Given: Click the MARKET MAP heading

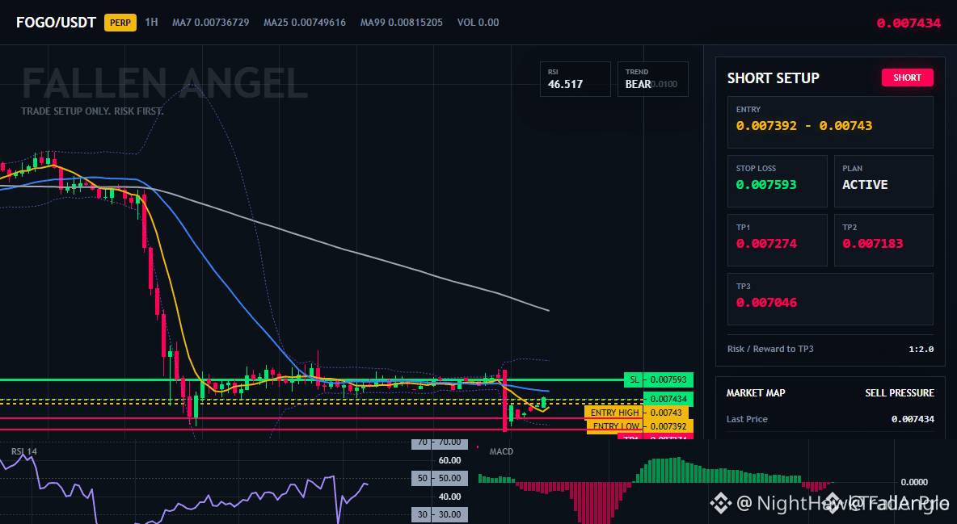Looking at the screenshot, I should tap(756, 393).
